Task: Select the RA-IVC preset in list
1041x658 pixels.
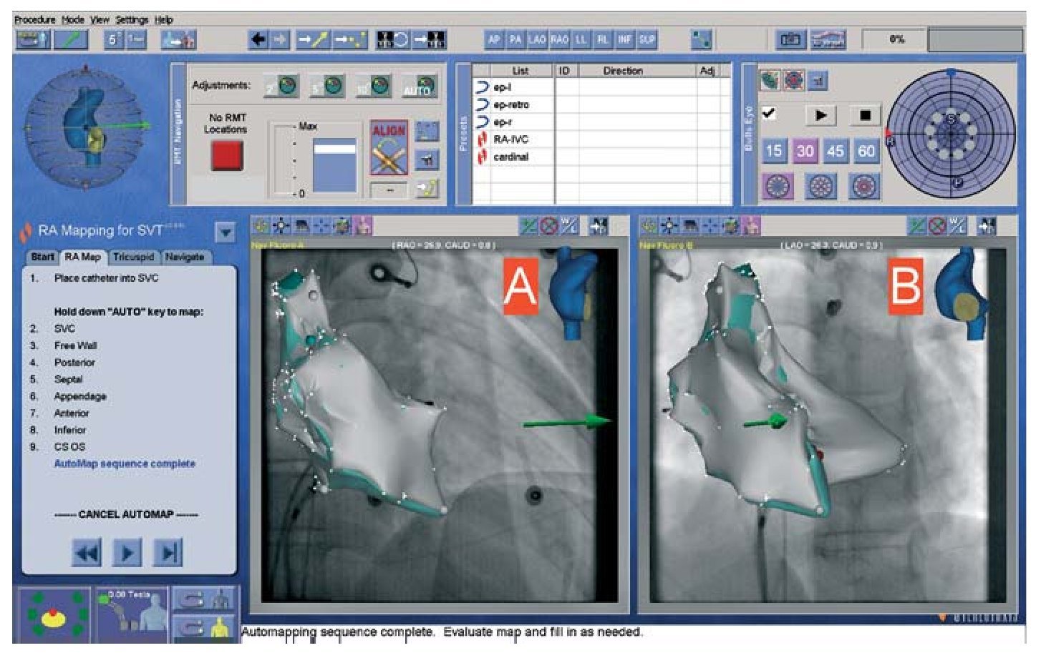Action: click(x=510, y=139)
